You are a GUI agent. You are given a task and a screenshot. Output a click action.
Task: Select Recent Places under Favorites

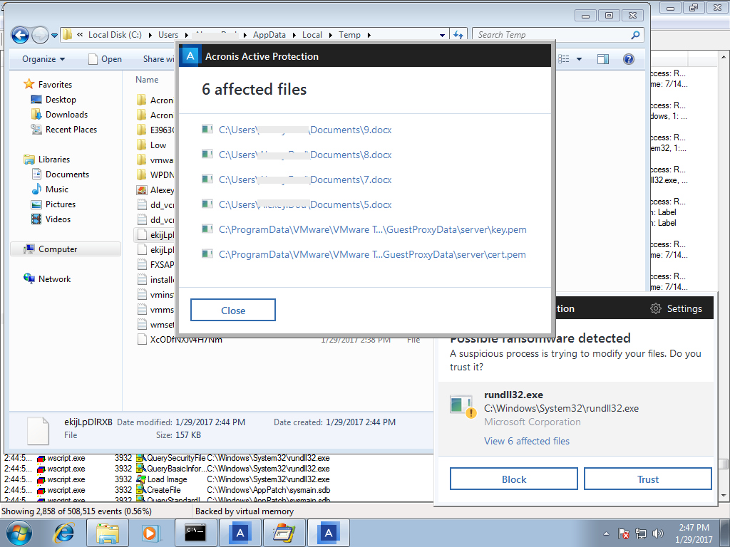[x=63, y=130]
